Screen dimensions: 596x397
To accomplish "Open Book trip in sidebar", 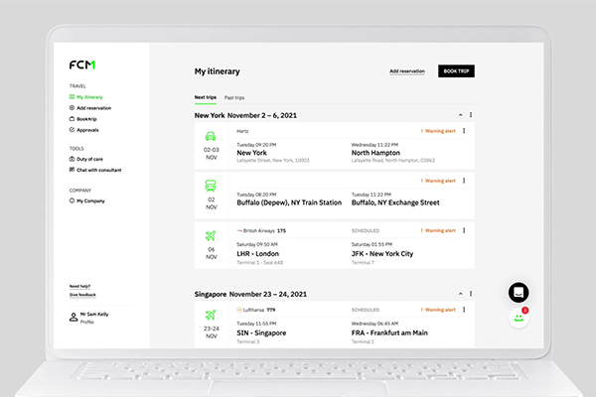I will coord(82,119).
